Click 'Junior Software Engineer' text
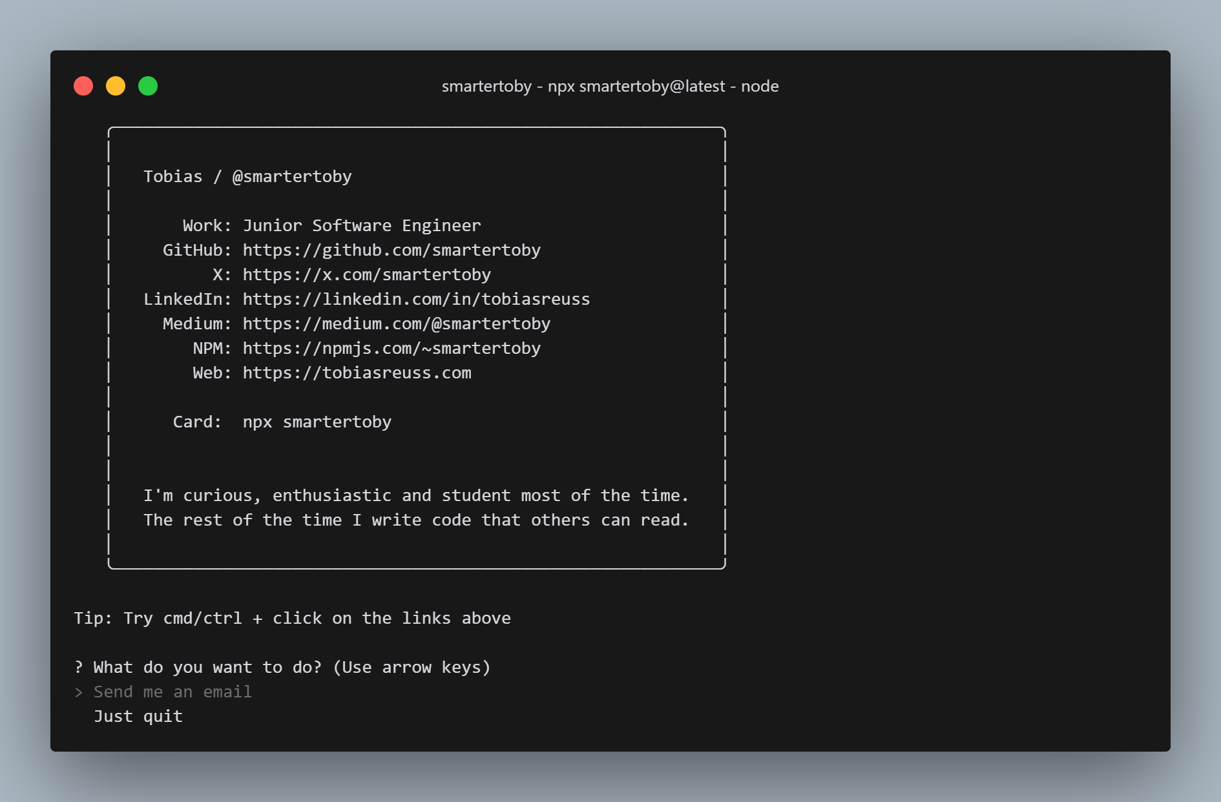Screen dimensions: 1221x802 362,226
